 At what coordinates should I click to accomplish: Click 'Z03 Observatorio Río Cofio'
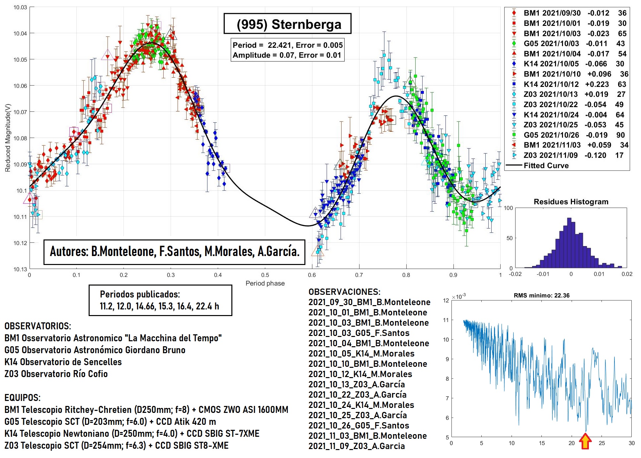(x=56, y=374)
